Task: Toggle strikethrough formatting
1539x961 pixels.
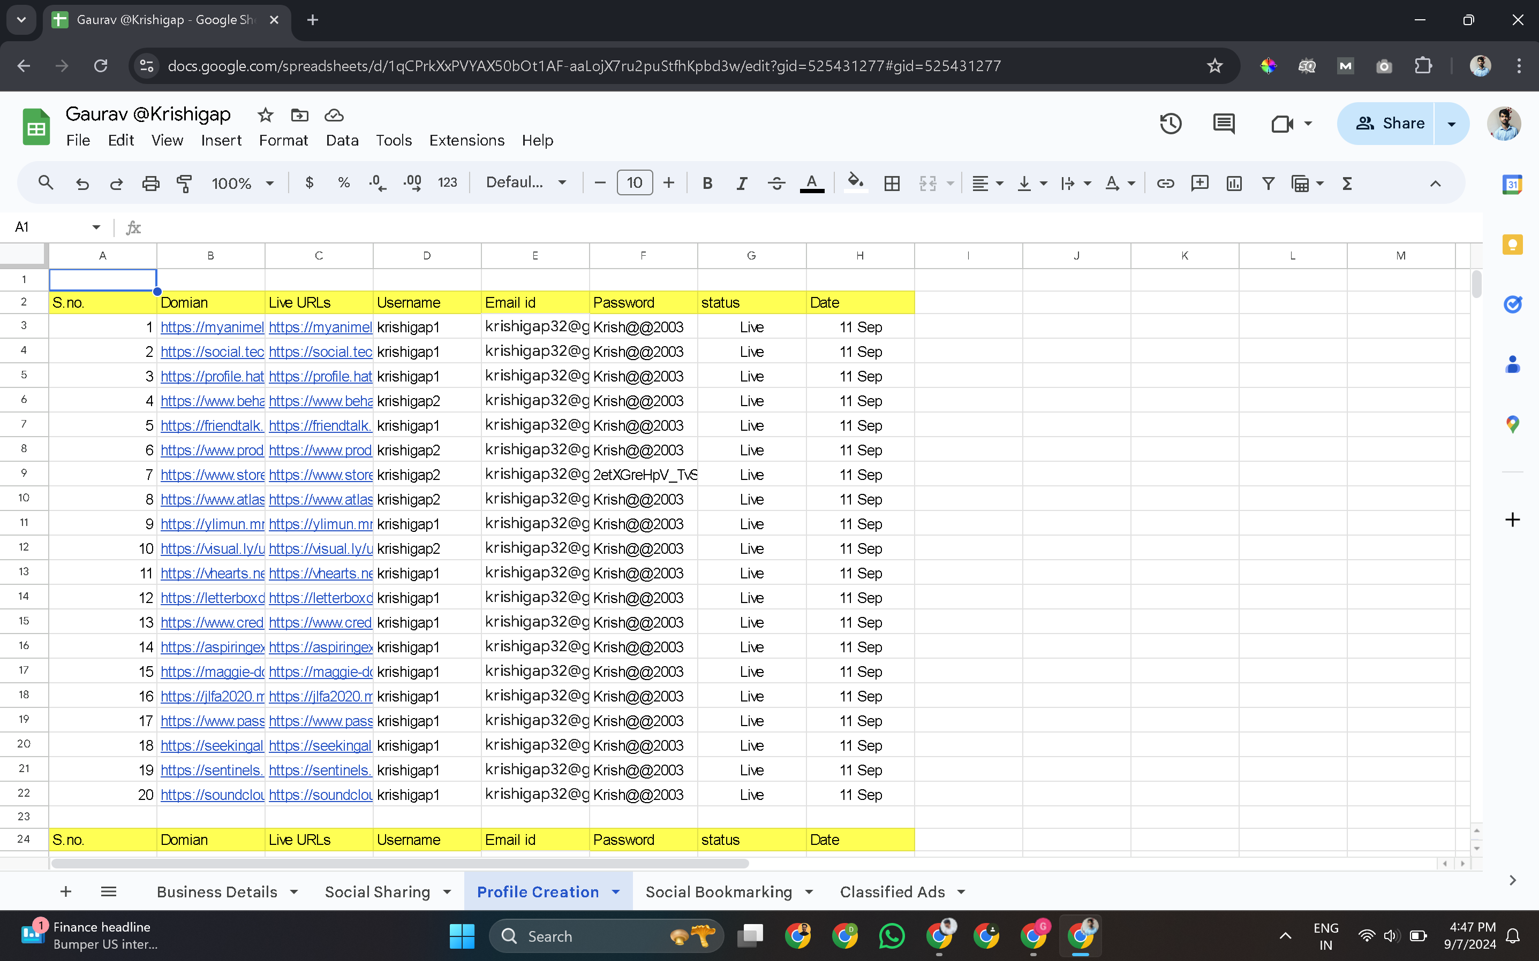Action: click(x=776, y=183)
